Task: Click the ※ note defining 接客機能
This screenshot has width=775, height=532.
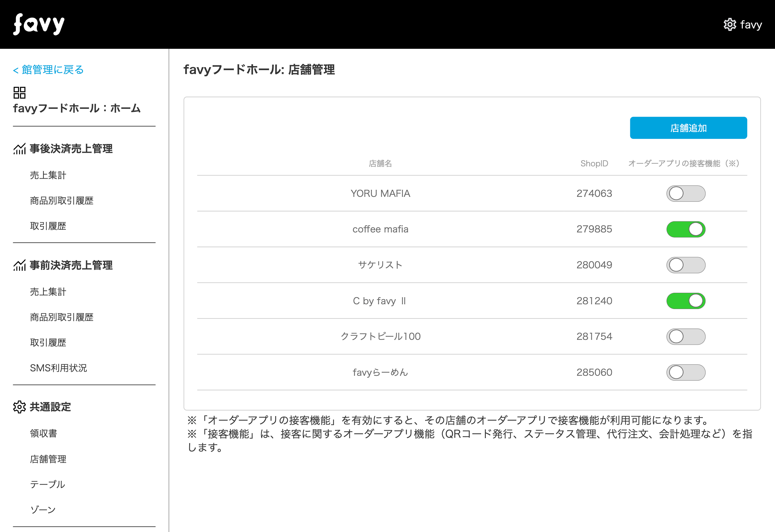Action: pos(470,441)
